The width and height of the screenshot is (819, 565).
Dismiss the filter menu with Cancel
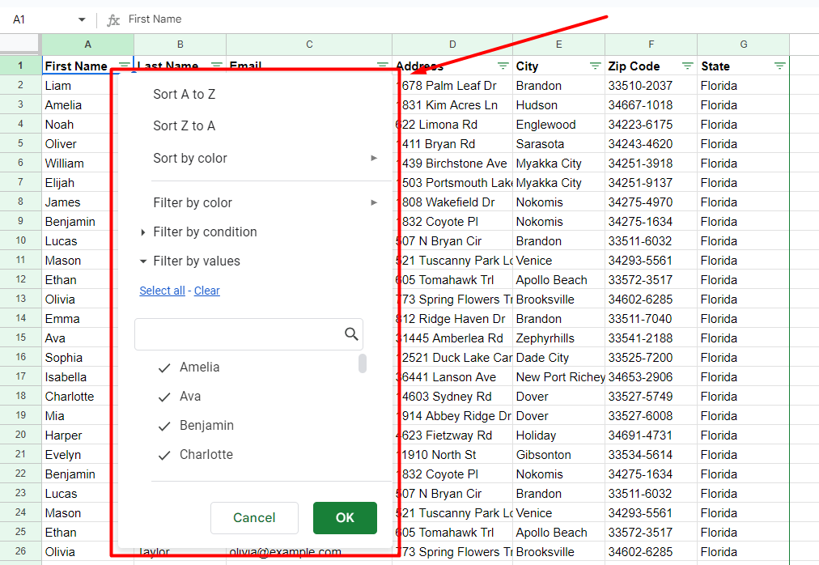coord(254,517)
